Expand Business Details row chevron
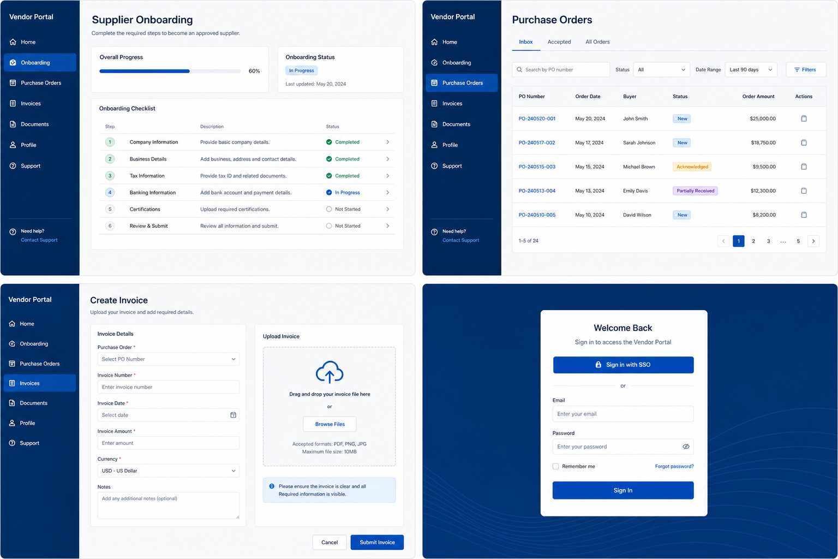838x559 pixels. point(387,159)
